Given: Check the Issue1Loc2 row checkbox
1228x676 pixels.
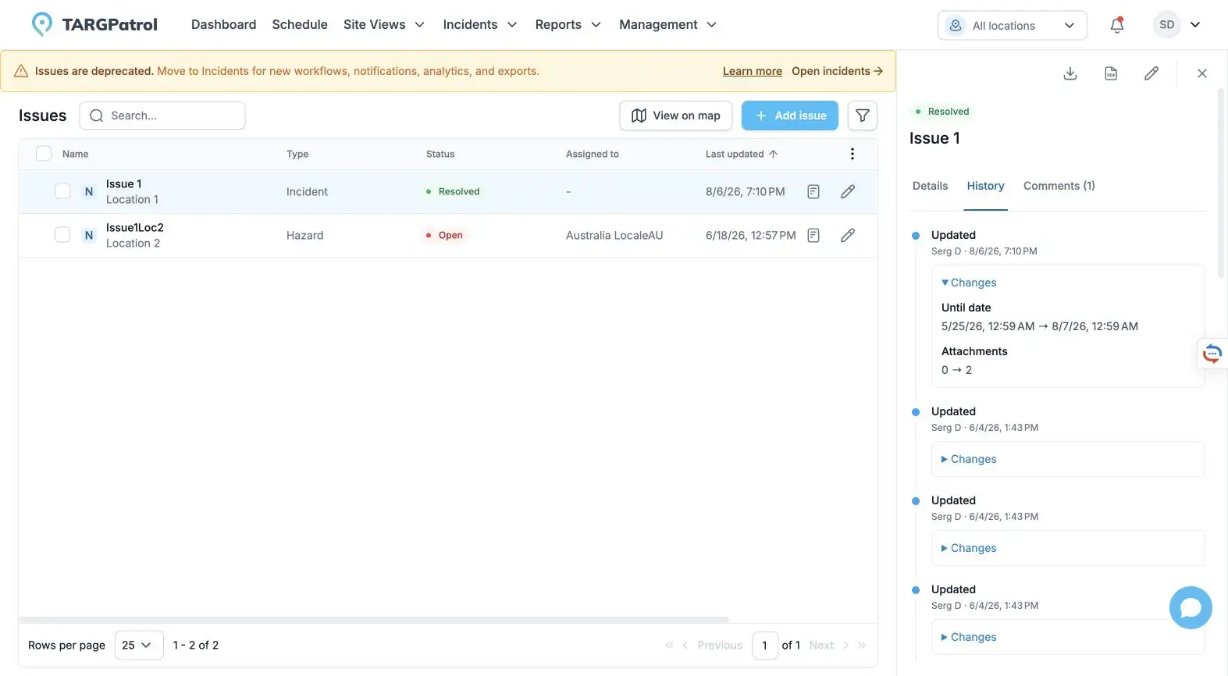Looking at the screenshot, I should (62, 235).
